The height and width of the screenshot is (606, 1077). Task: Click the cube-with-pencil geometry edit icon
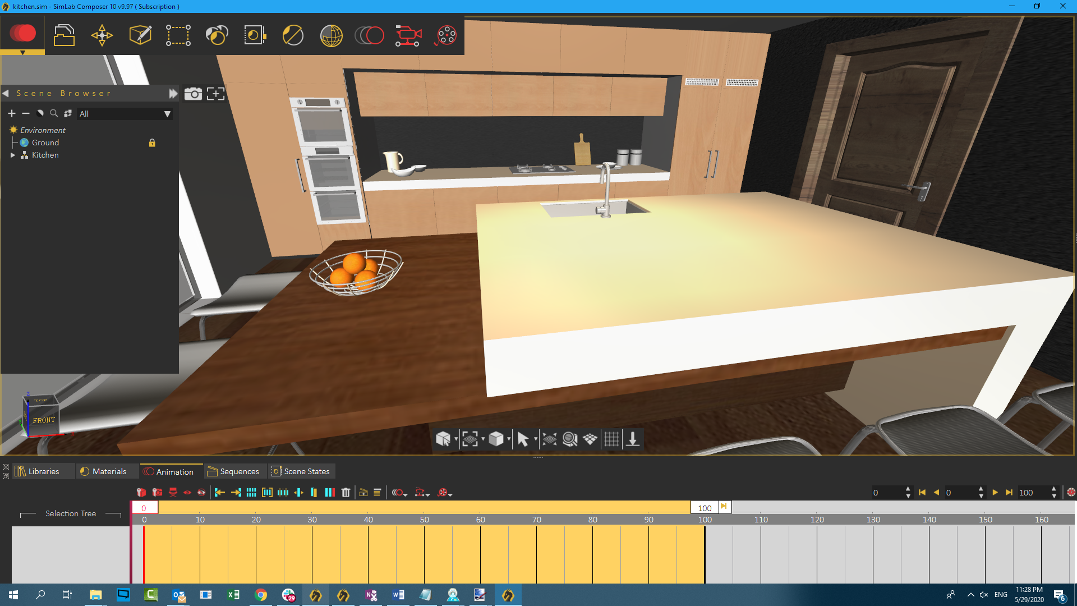point(140,35)
